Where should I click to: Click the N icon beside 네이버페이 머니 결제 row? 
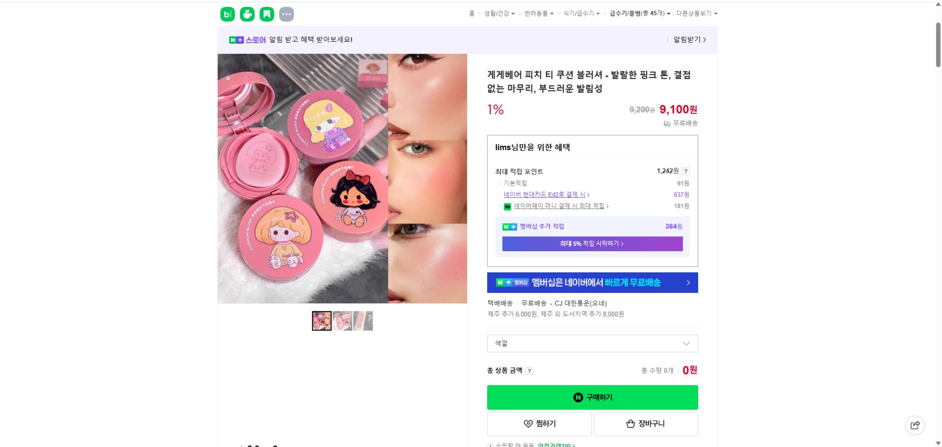pyautogui.click(x=507, y=206)
